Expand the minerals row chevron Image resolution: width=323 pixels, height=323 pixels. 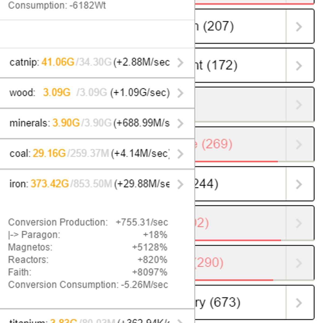(180, 124)
